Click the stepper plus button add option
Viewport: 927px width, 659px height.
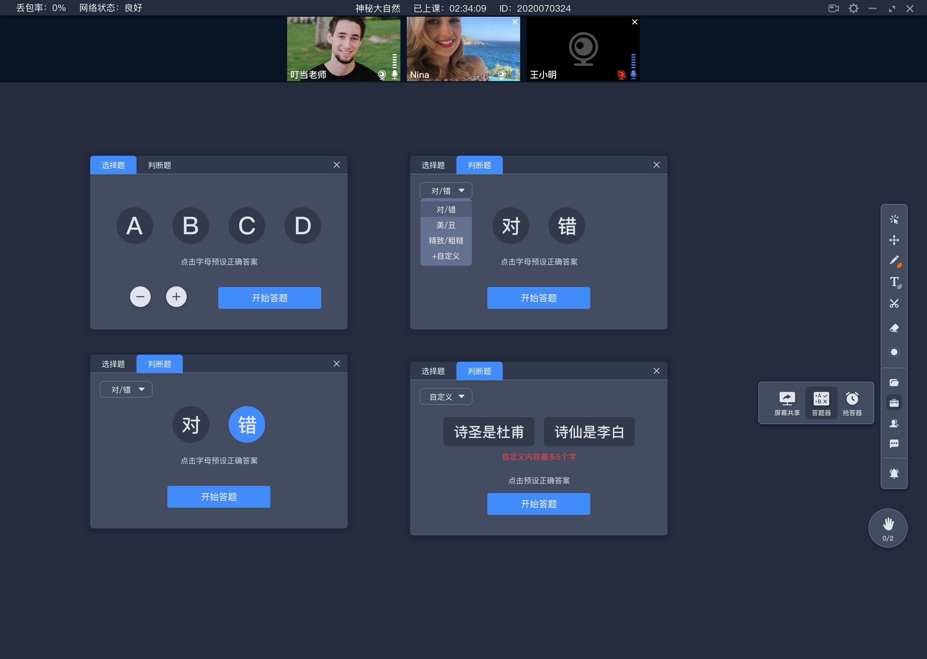point(176,297)
